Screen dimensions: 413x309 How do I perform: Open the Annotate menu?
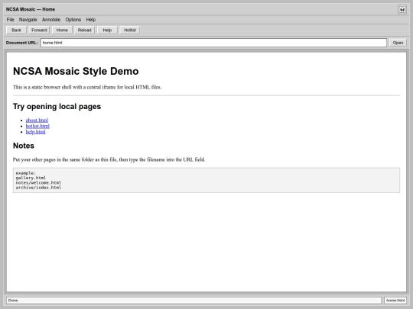click(x=51, y=20)
